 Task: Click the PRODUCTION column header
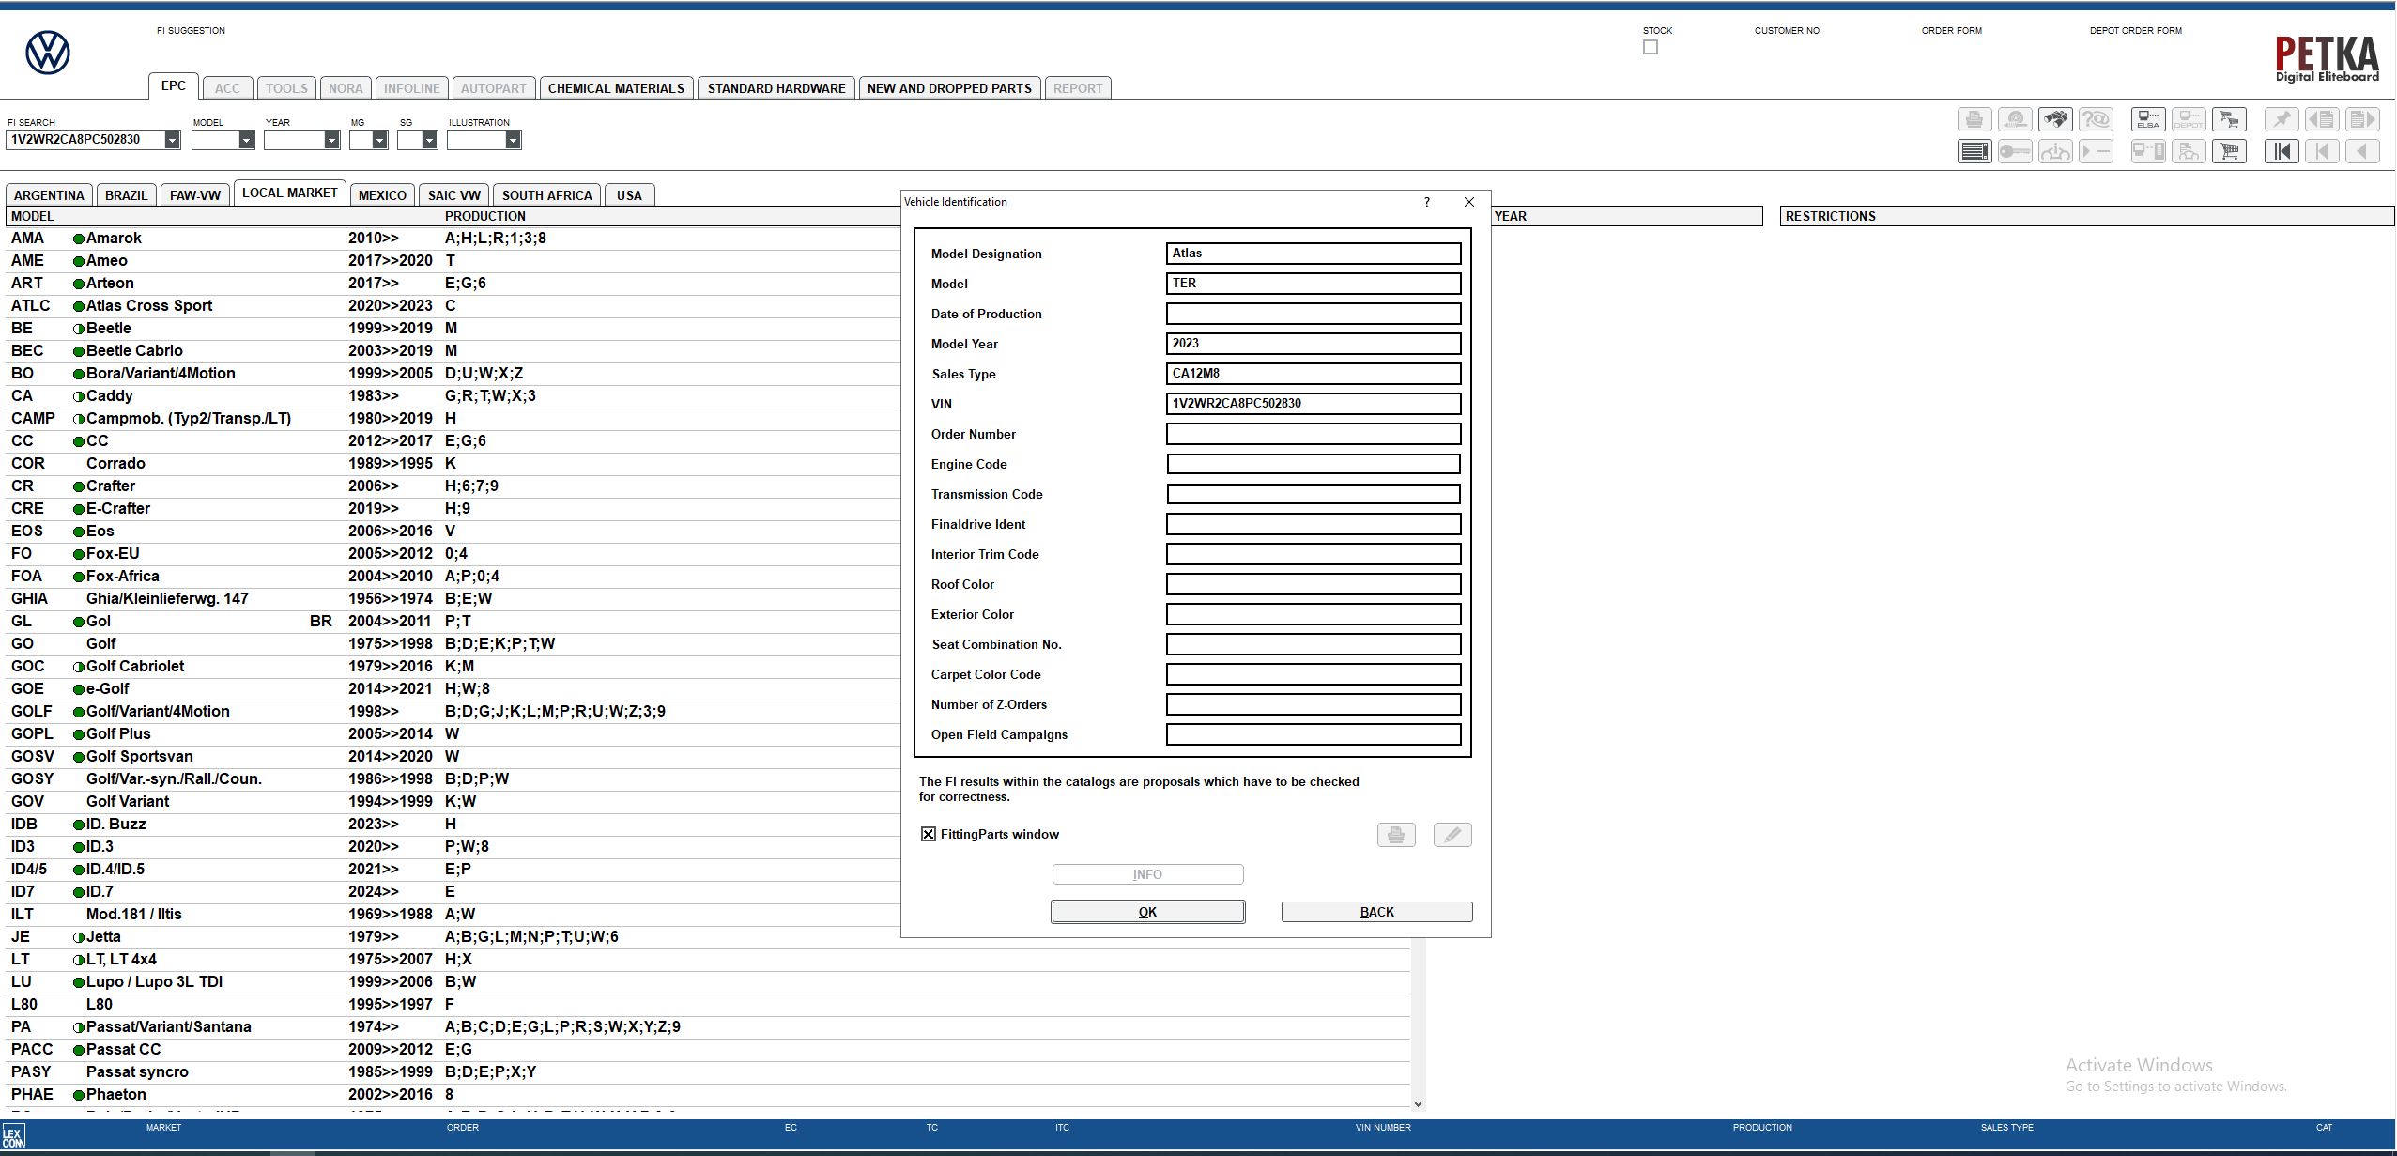(484, 216)
